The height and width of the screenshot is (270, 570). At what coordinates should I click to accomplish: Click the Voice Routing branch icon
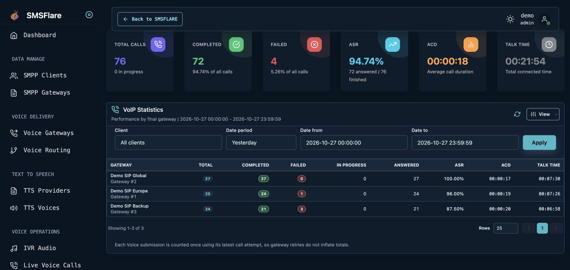click(14, 150)
